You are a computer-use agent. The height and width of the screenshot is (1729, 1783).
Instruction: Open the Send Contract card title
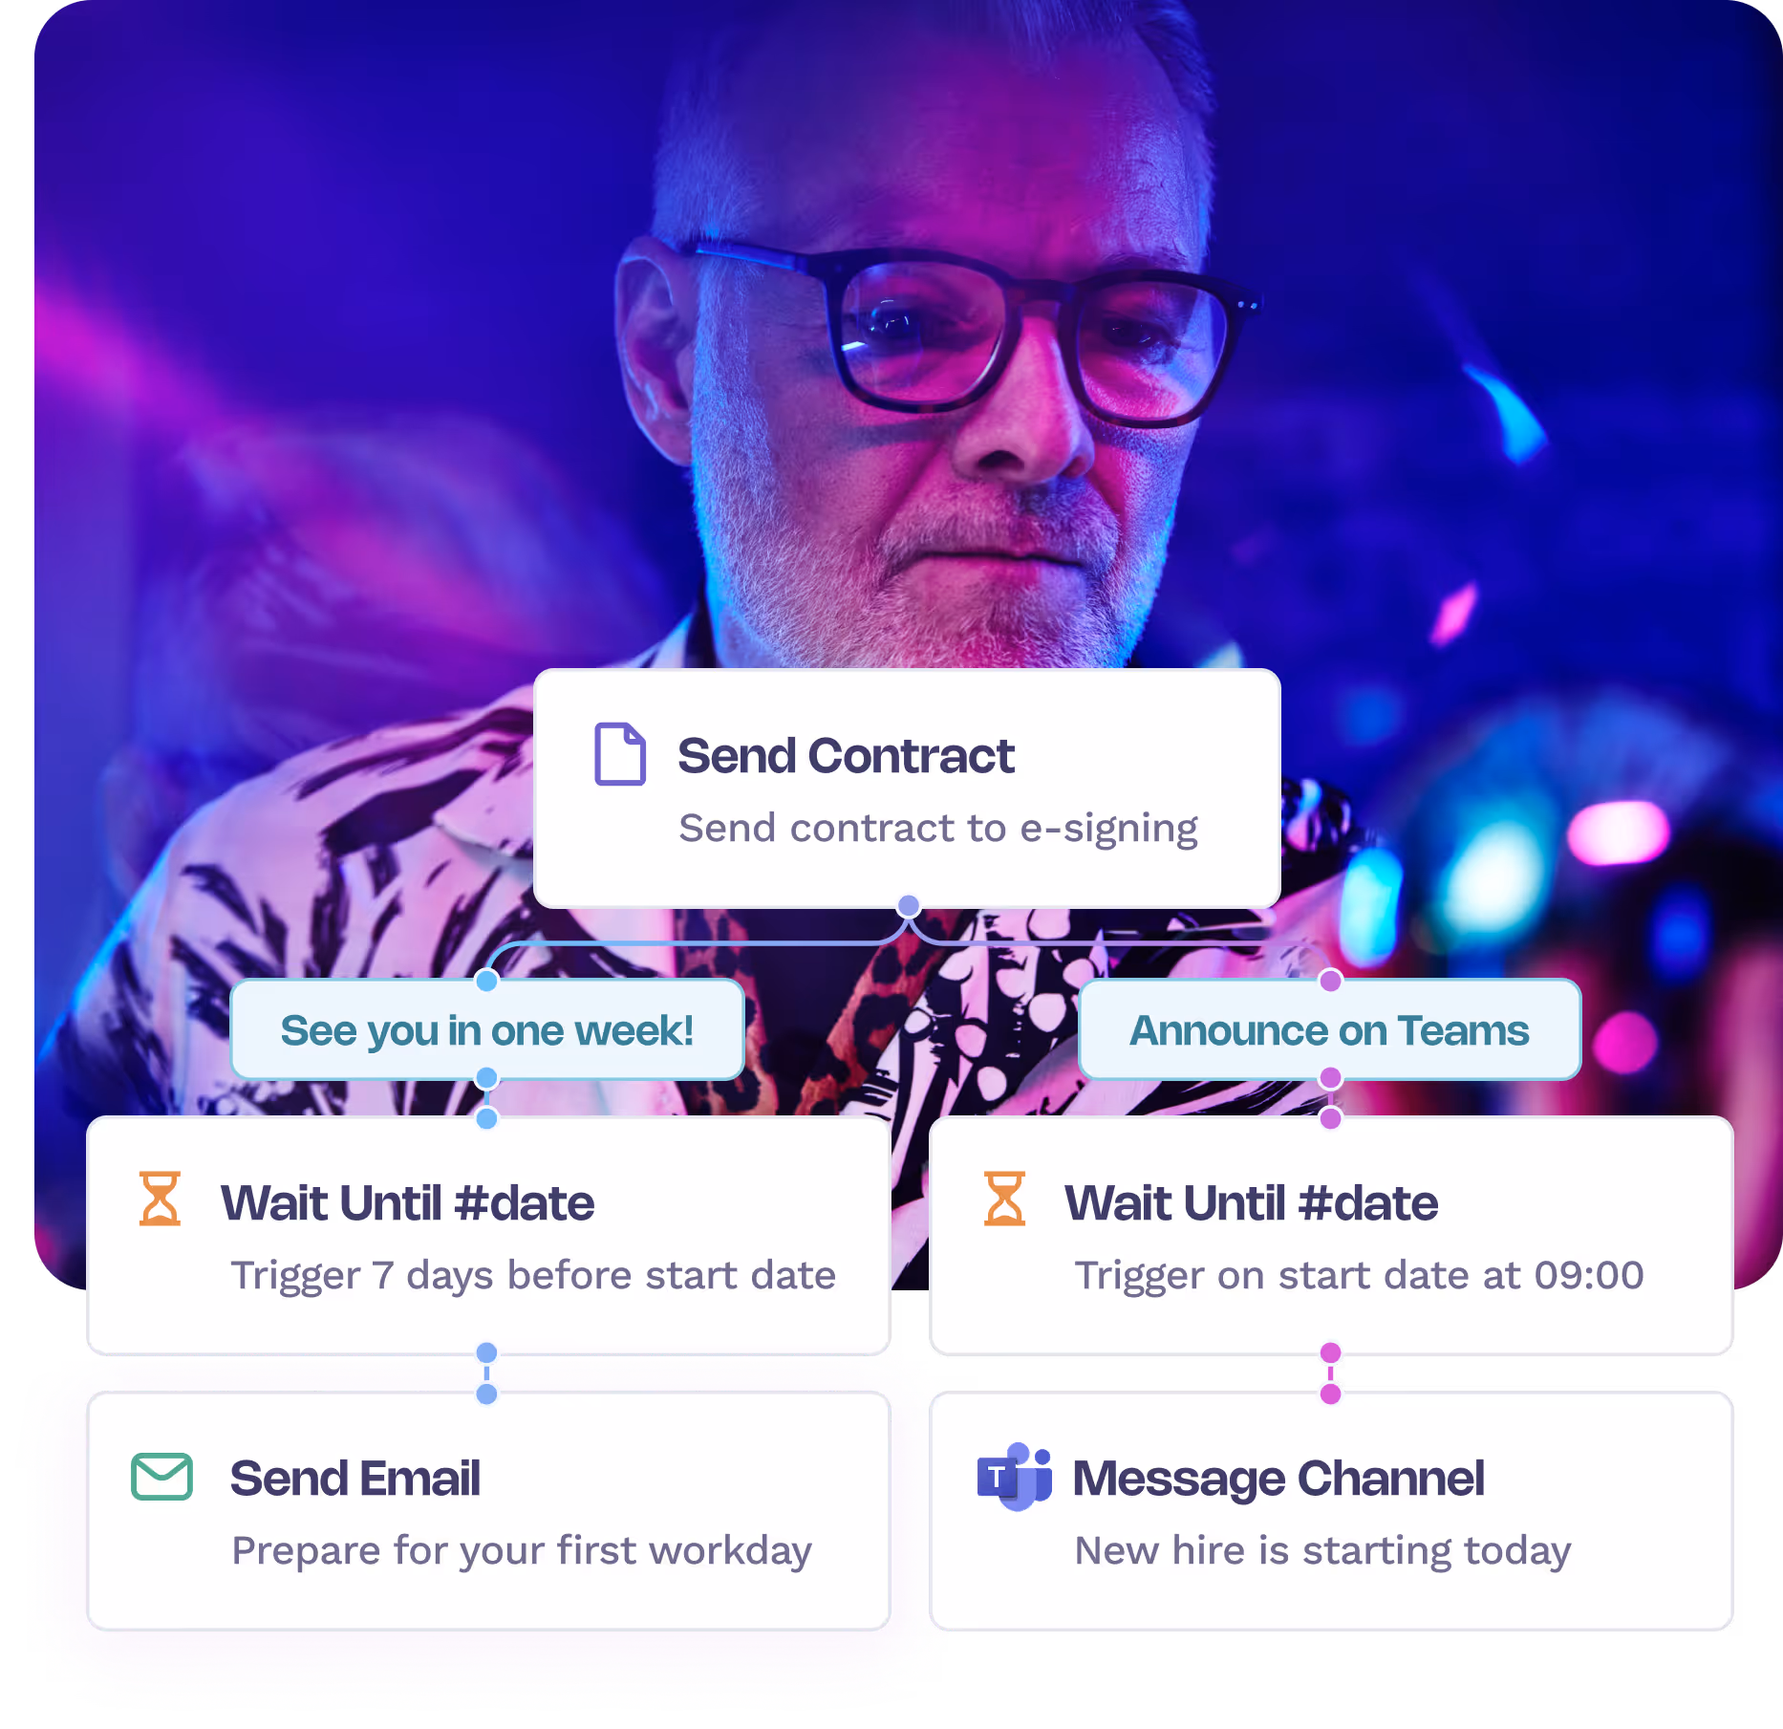[846, 756]
